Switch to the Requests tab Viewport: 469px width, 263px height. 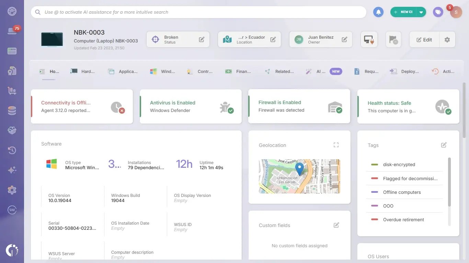tap(366, 72)
